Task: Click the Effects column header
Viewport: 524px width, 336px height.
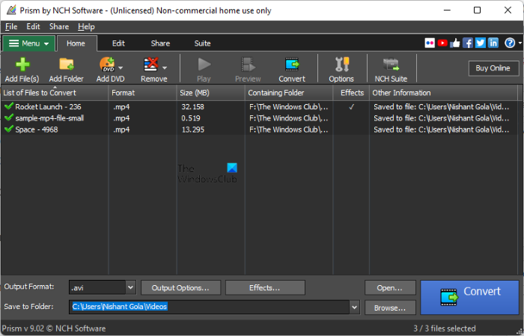Action: [352, 93]
